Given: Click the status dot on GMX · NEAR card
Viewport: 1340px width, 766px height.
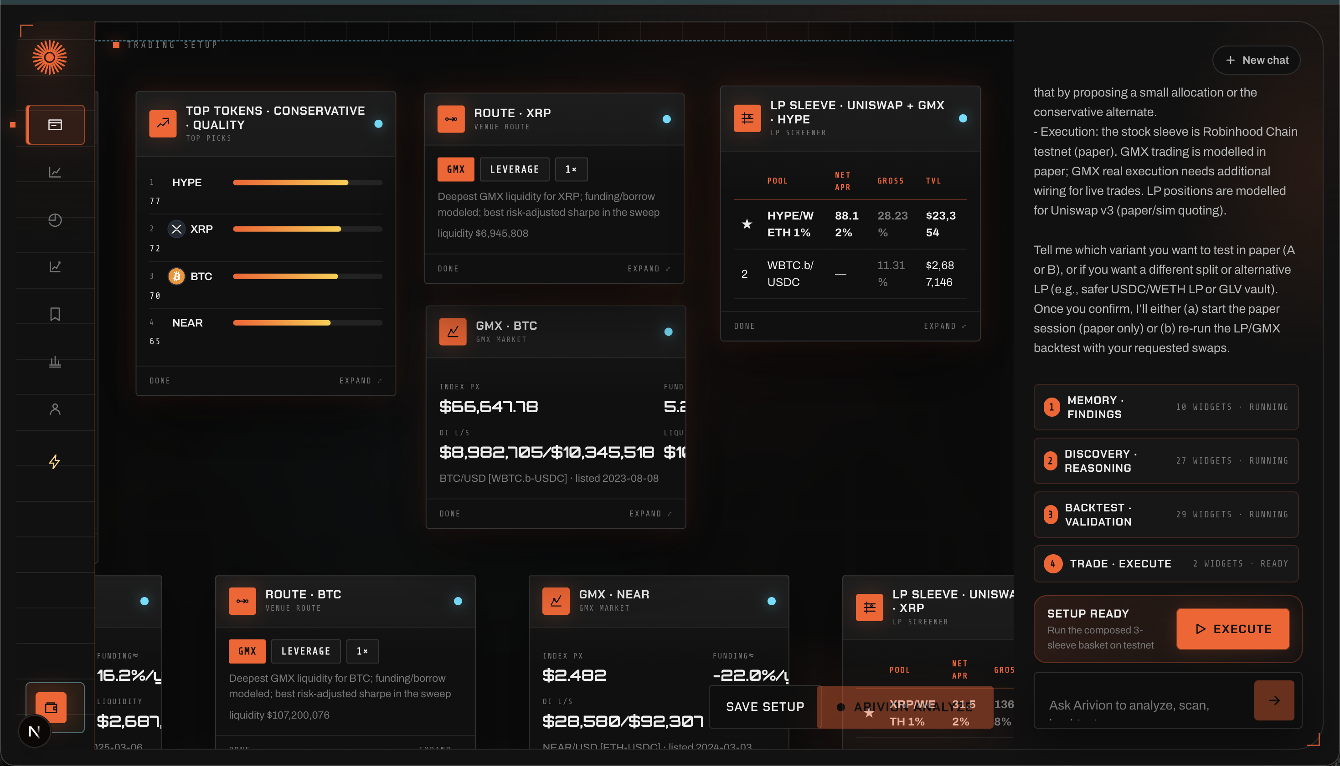Looking at the screenshot, I should (x=772, y=601).
